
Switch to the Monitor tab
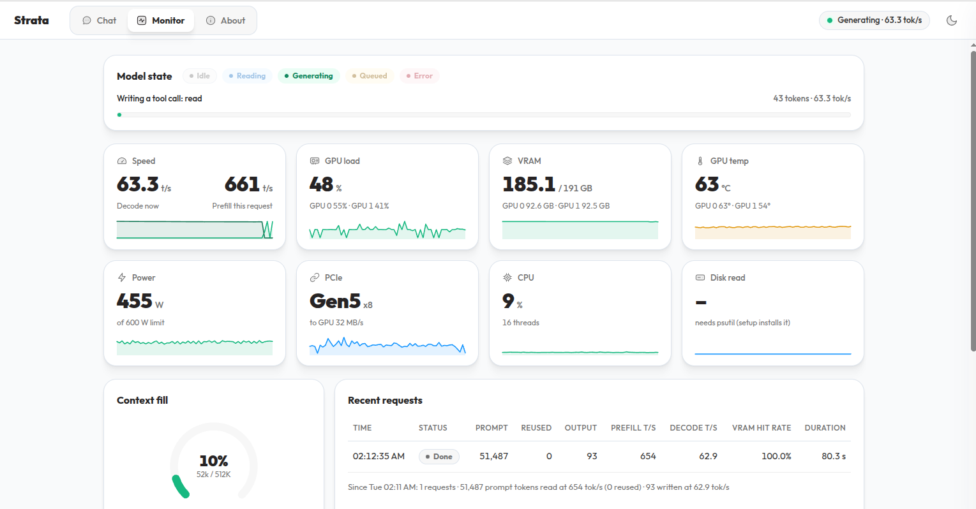point(161,20)
